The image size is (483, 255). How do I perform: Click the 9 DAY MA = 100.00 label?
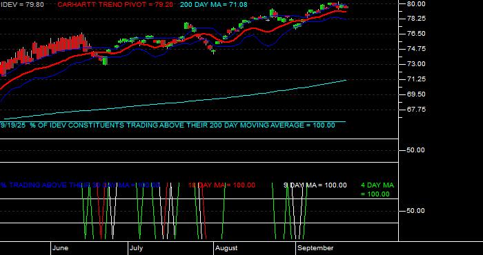315,185
